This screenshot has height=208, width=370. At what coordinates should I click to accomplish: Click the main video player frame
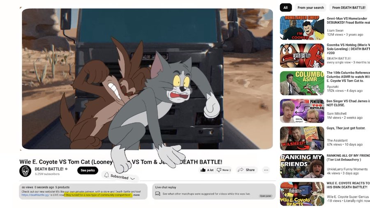[x=147, y=79]
